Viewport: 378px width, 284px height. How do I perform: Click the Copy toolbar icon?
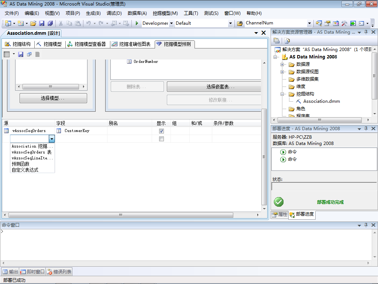pyautogui.click(x=69, y=23)
